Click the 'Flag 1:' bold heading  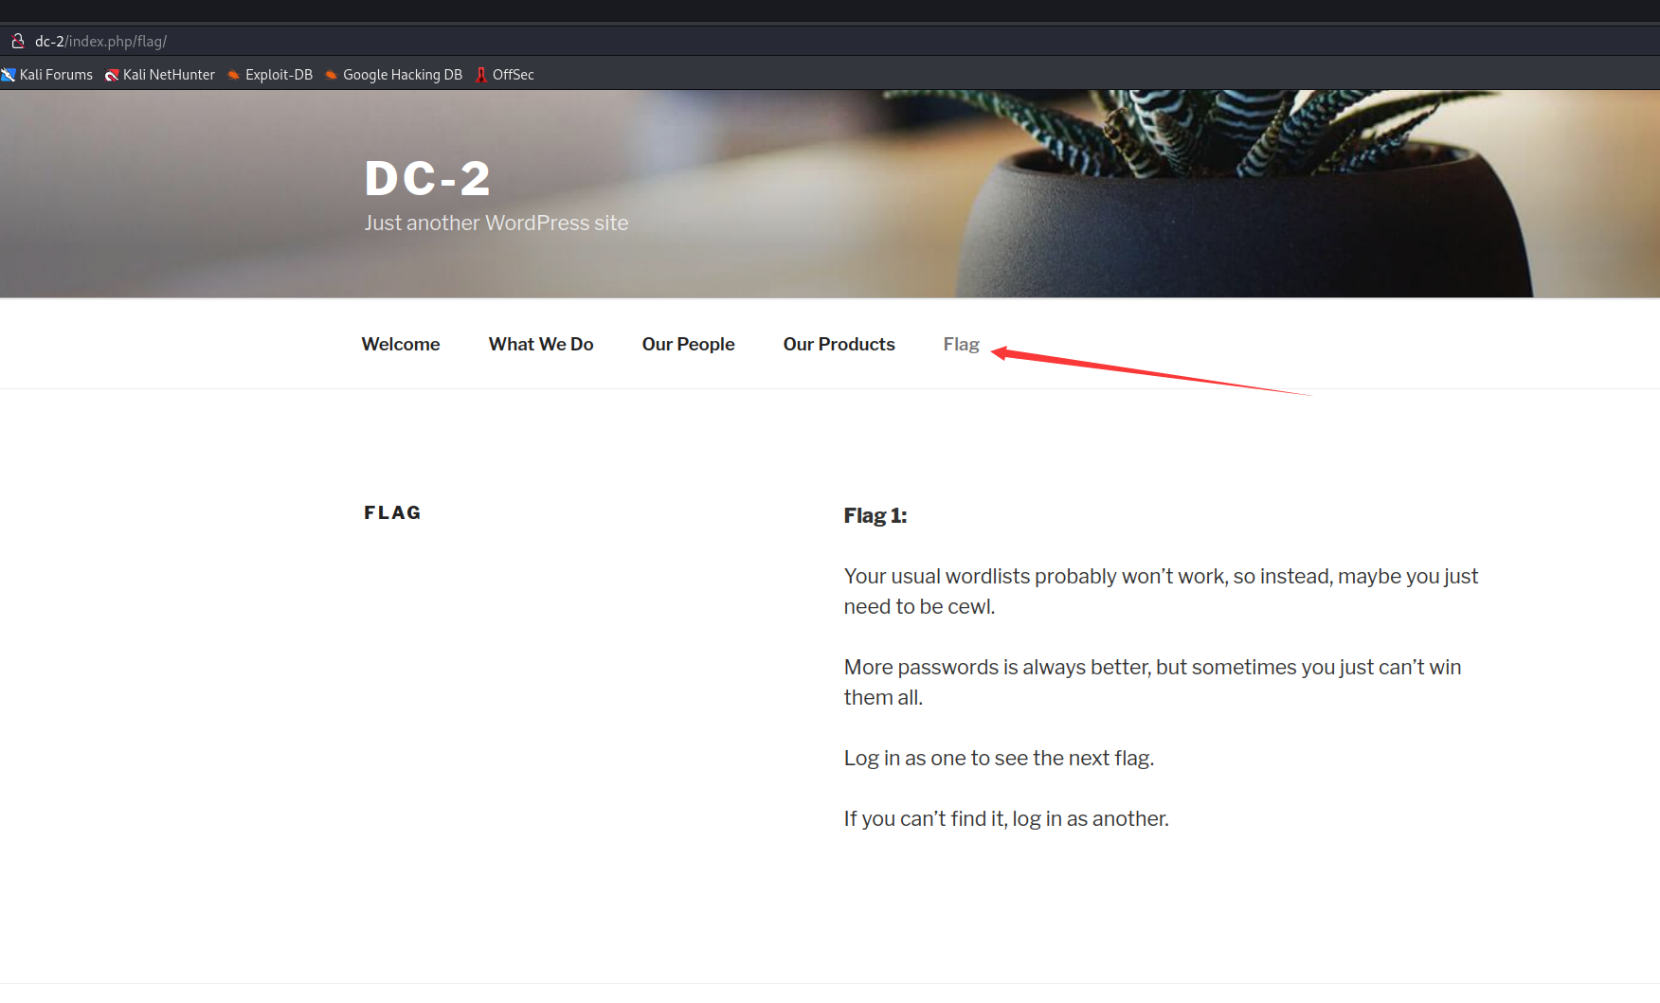point(875,515)
